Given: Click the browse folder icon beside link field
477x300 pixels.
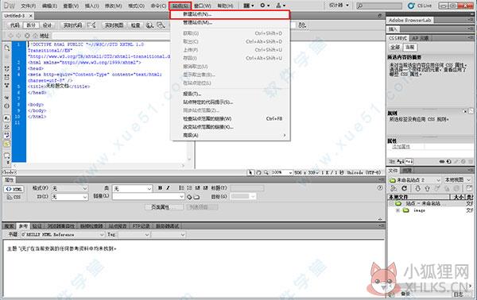Looking at the screenshot, I should tap(196, 197).
